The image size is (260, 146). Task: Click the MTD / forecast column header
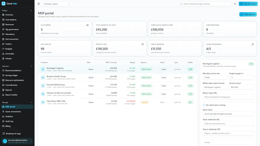coord(111,62)
